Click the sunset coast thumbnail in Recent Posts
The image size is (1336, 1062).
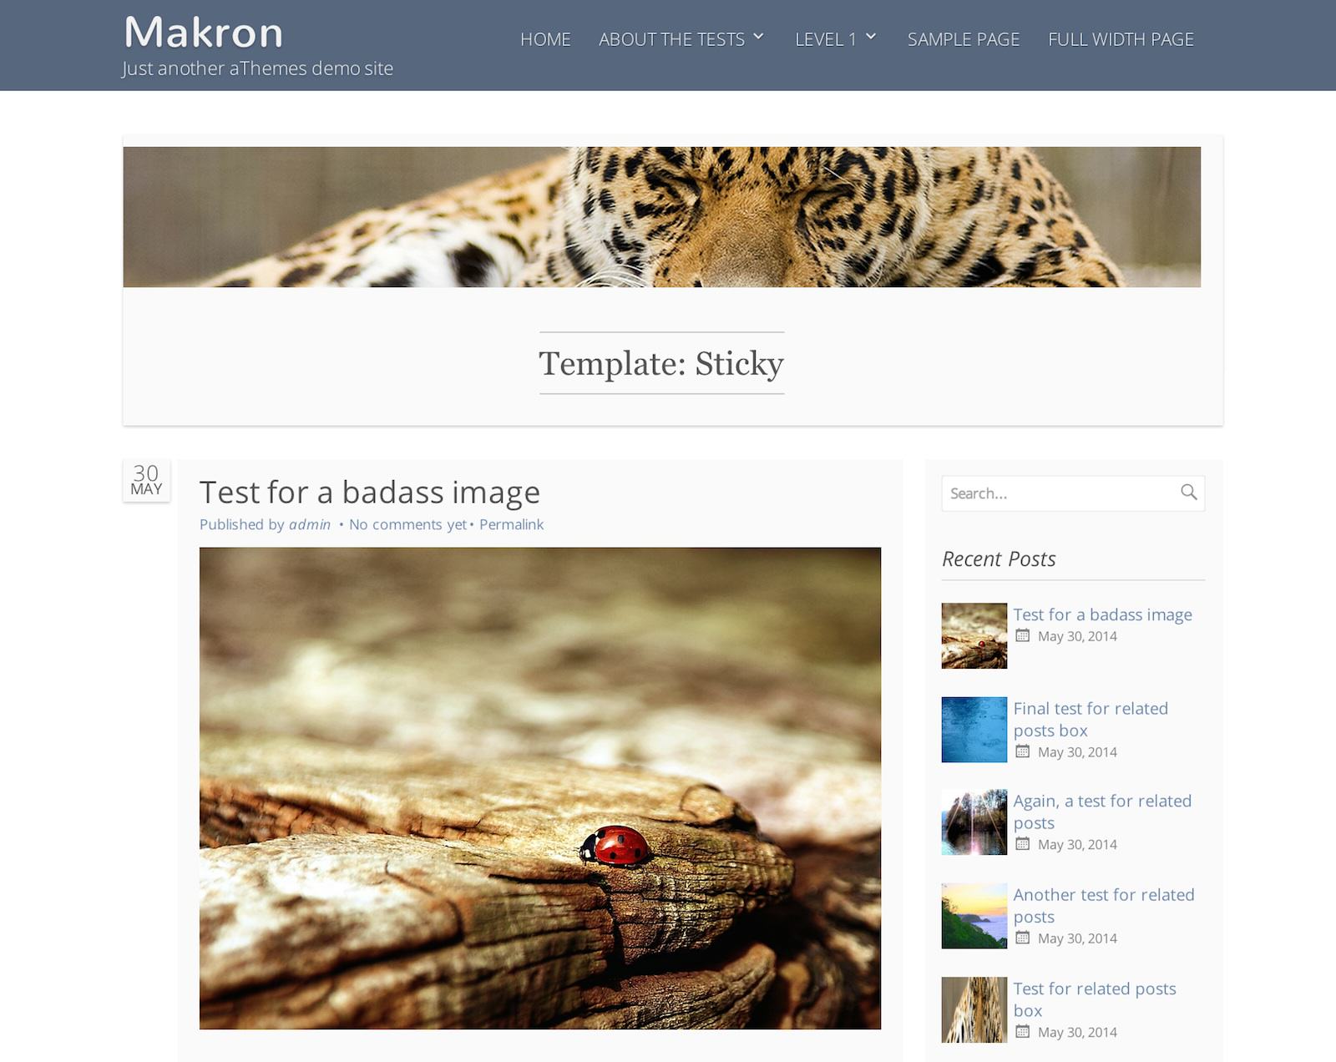tap(974, 916)
